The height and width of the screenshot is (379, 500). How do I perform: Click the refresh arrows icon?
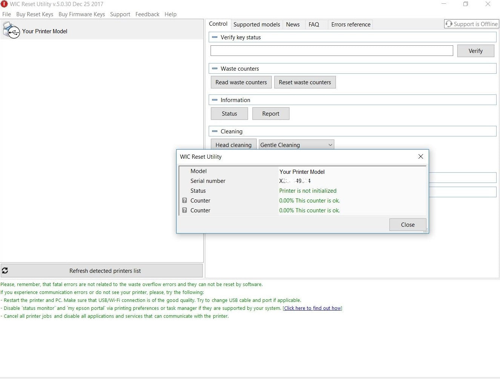point(5,271)
